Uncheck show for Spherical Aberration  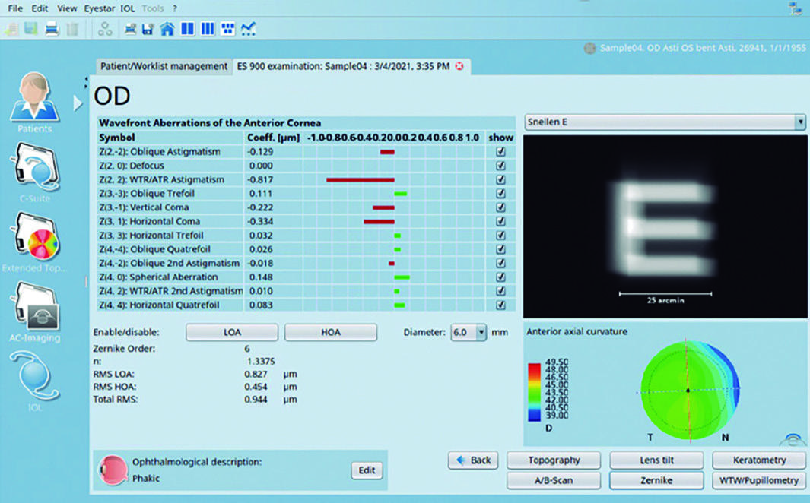[x=500, y=277]
